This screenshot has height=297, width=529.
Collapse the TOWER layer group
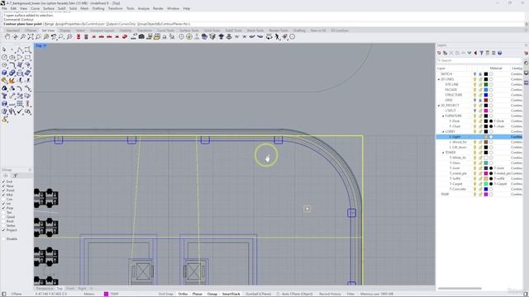click(443, 153)
